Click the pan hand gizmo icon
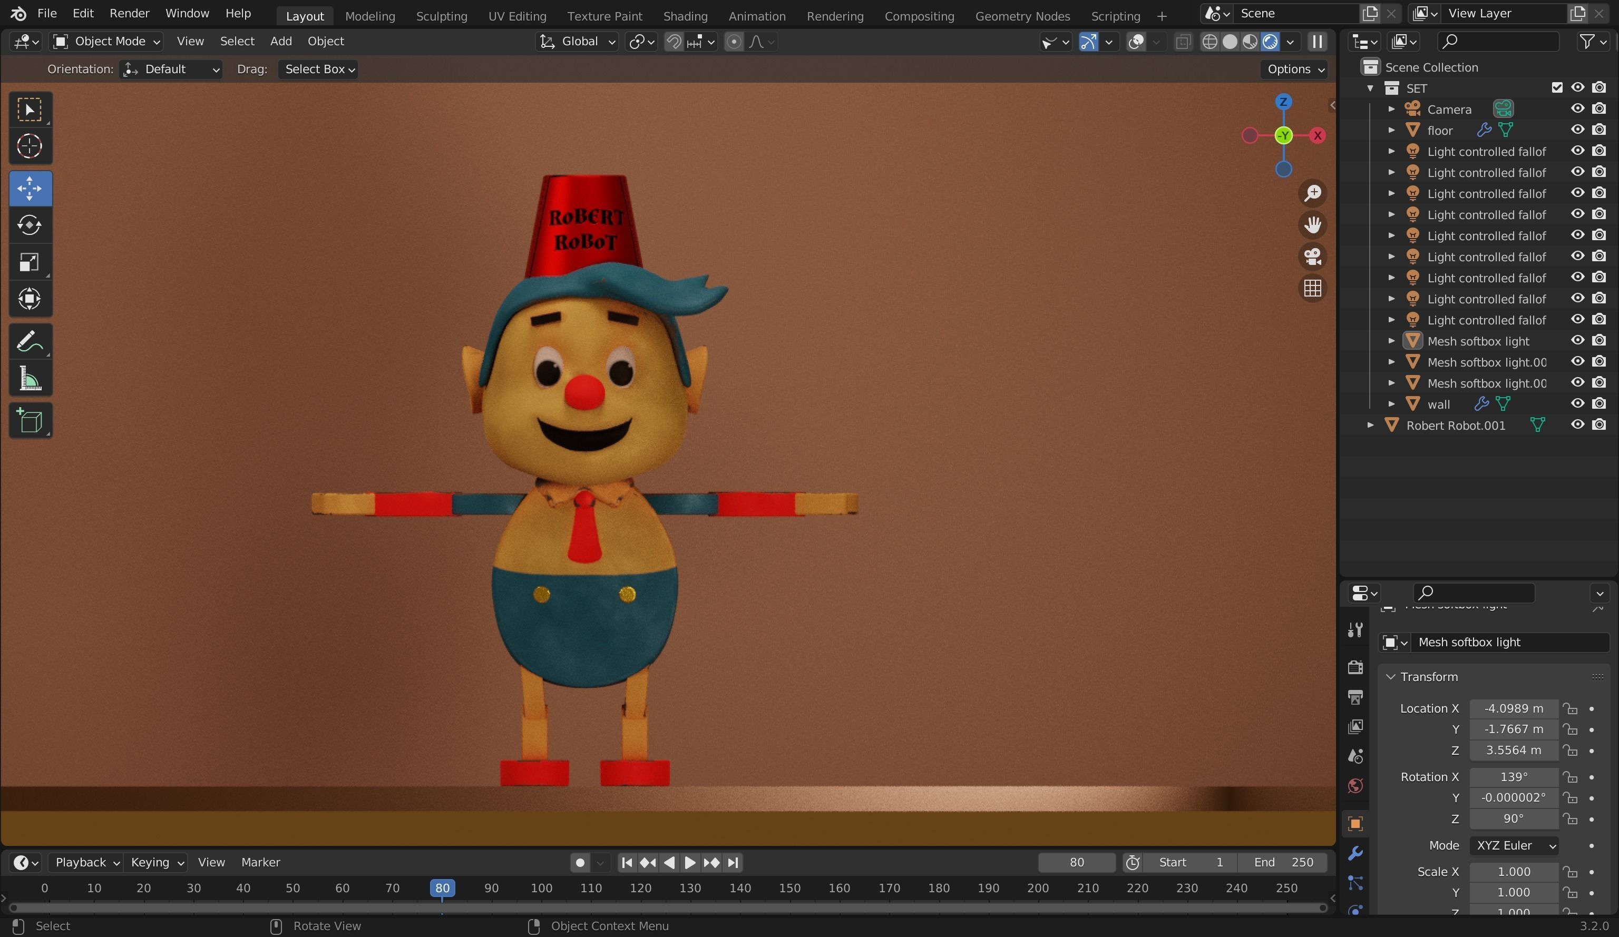Image resolution: width=1619 pixels, height=937 pixels. 1313,225
